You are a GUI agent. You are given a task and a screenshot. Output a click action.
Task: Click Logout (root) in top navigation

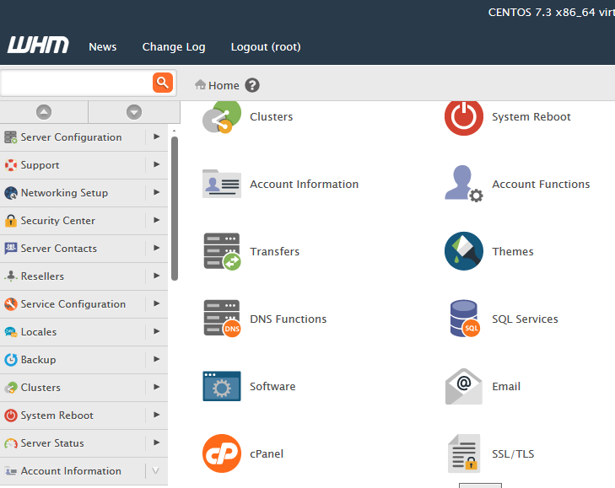pos(266,46)
